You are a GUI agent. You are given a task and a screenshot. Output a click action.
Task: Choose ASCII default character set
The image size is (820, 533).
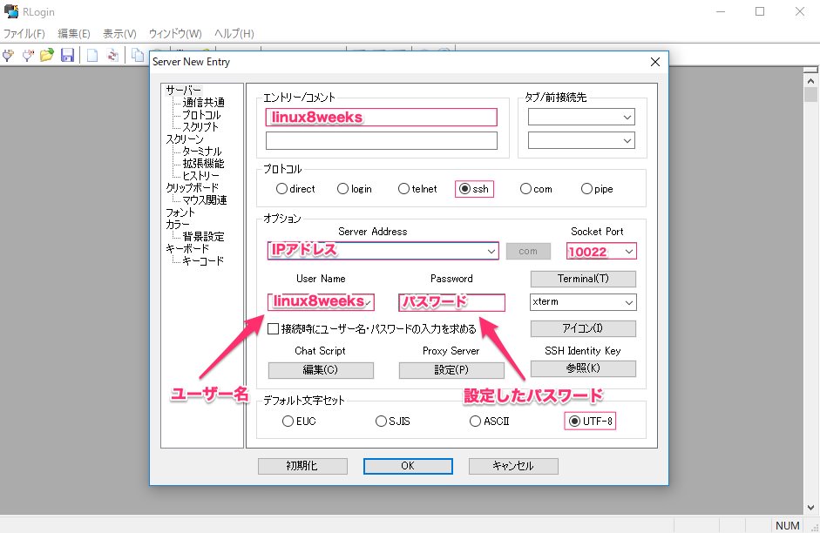(490, 422)
